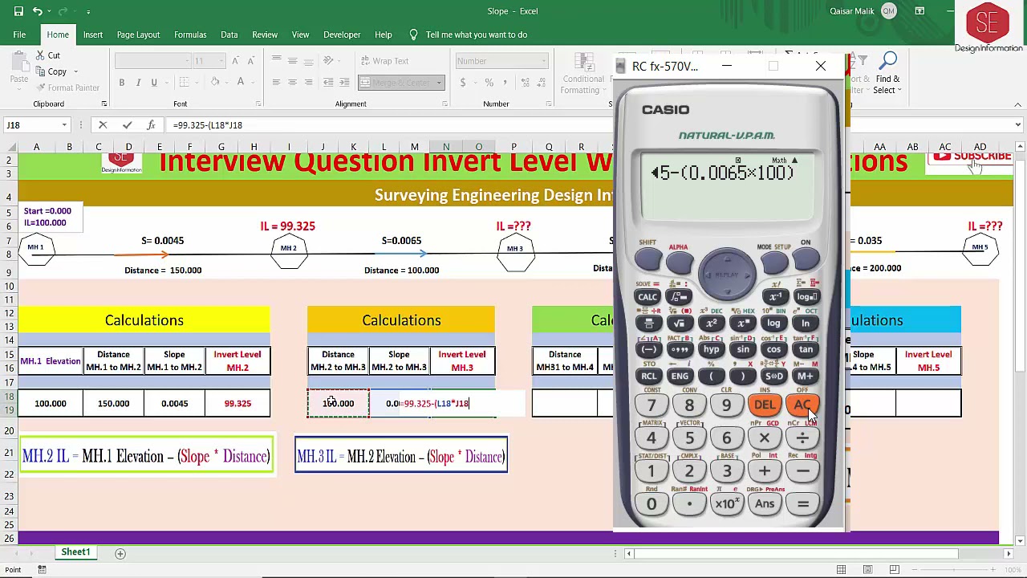The image size is (1027, 578).
Task: Select the Sheet1 tab
Action: point(75,552)
